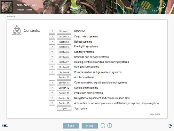Click the 'Special ship systems' text
Image resolution: width=174 pixels, height=131 pixels.
coord(86,88)
